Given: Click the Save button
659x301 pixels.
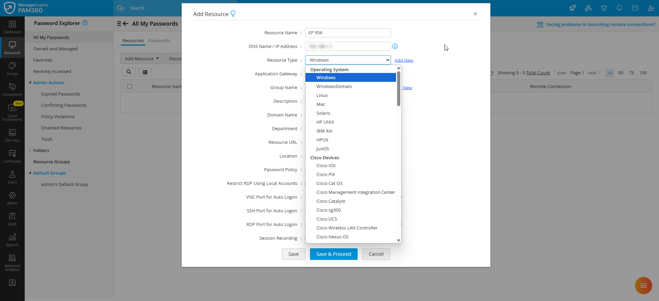Looking at the screenshot, I should pos(293,254).
